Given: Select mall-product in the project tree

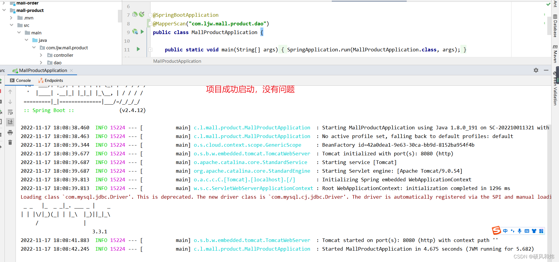Looking at the screenshot, I should pos(30,10).
